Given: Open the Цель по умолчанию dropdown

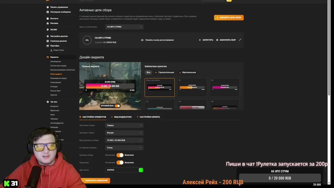Looking at the screenshot, I should coord(124,27).
